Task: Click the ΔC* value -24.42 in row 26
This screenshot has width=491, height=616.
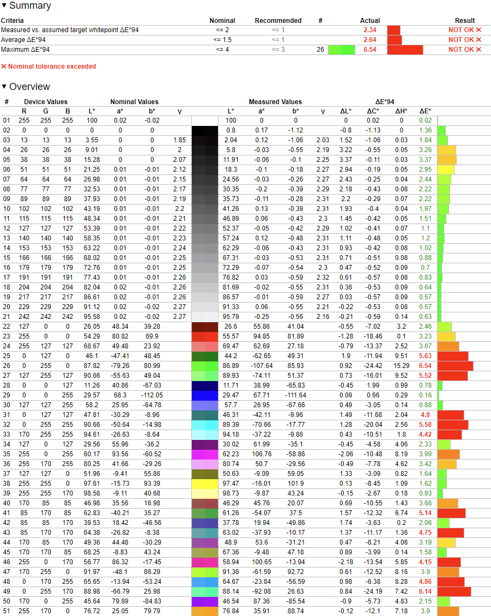Action: 373,366
